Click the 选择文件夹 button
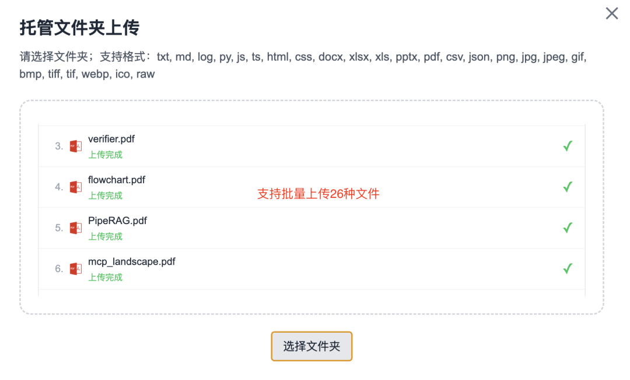 coord(311,346)
